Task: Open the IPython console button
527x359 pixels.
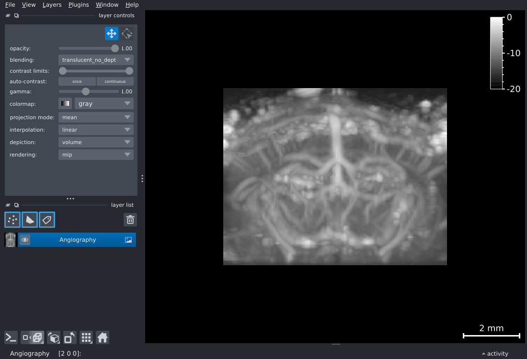Action: coord(11,337)
